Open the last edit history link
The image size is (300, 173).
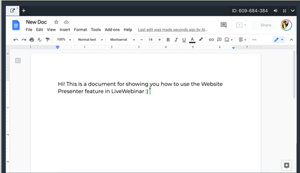click(x=172, y=30)
